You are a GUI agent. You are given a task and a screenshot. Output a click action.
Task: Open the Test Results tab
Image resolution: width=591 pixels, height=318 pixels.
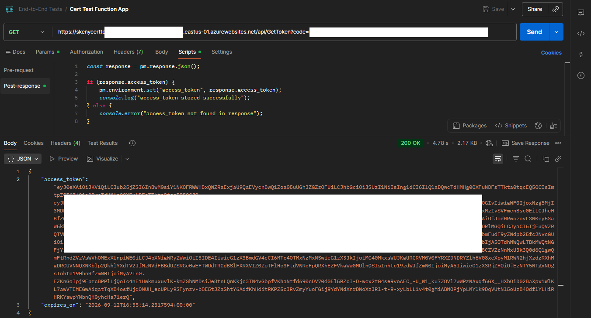pos(102,143)
